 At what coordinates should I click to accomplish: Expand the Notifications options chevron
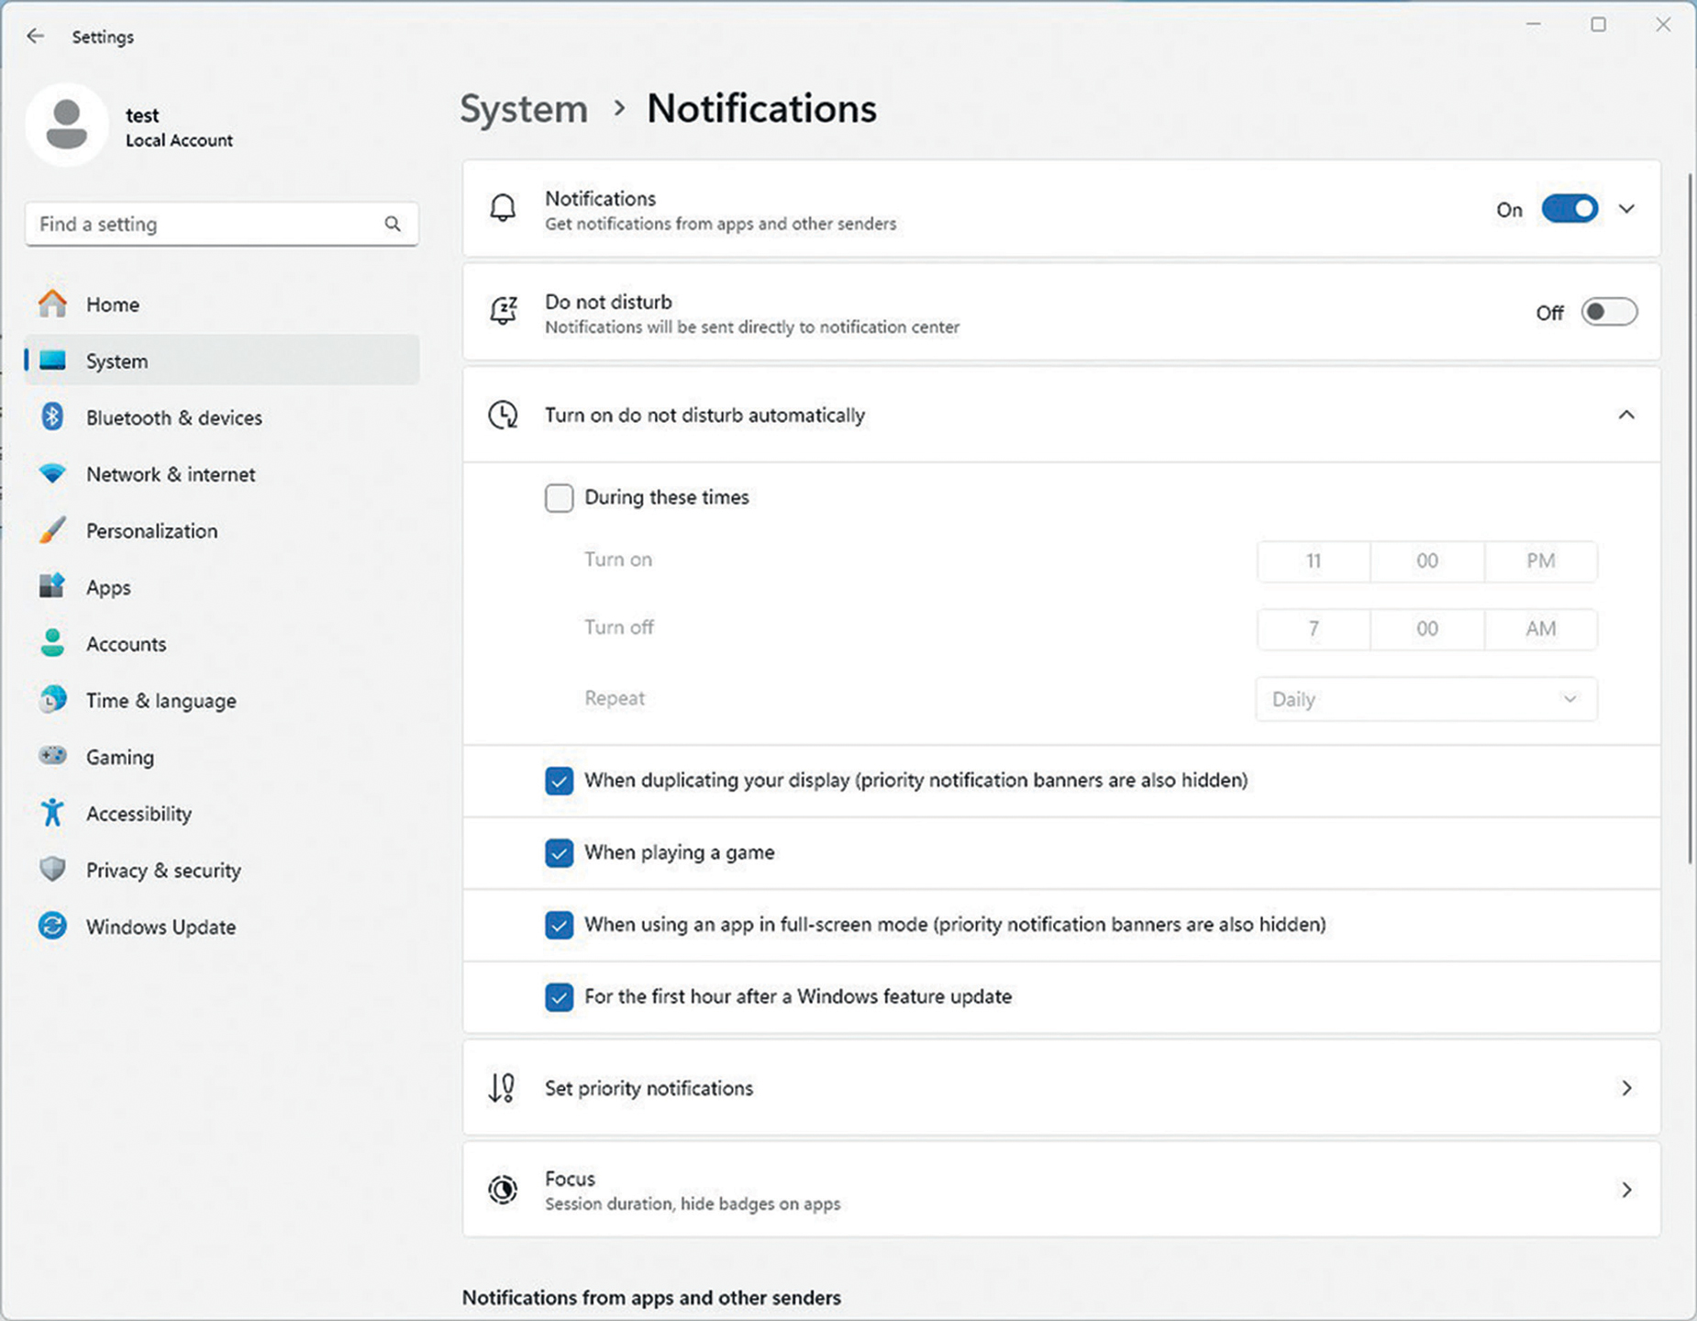pyautogui.click(x=1626, y=209)
